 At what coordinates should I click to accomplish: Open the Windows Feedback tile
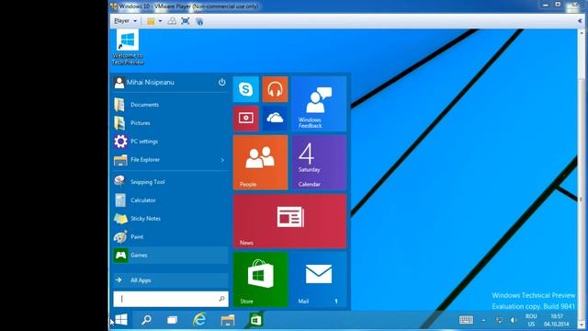(319, 104)
